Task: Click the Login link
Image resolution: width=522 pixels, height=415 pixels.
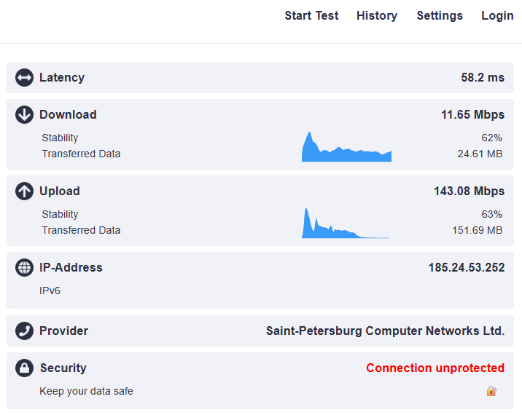Action: 497,16
